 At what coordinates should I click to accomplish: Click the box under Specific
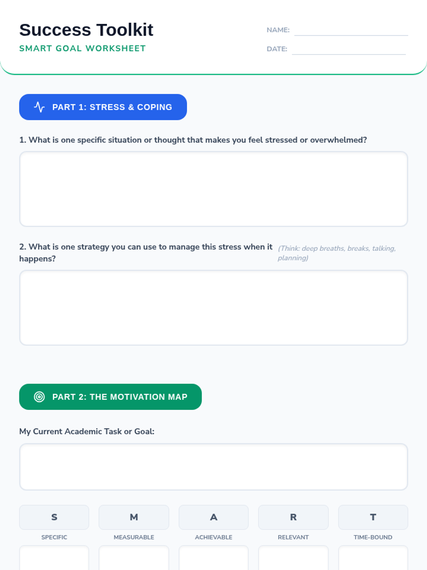click(x=54, y=558)
